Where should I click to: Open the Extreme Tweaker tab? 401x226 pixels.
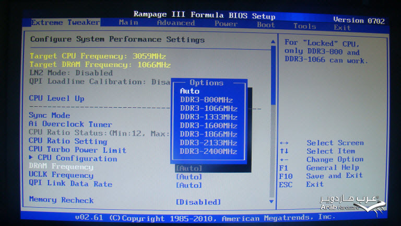tap(65, 22)
